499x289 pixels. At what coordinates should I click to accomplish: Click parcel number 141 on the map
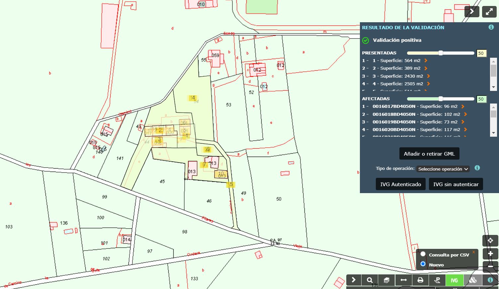pyautogui.click(x=120, y=158)
